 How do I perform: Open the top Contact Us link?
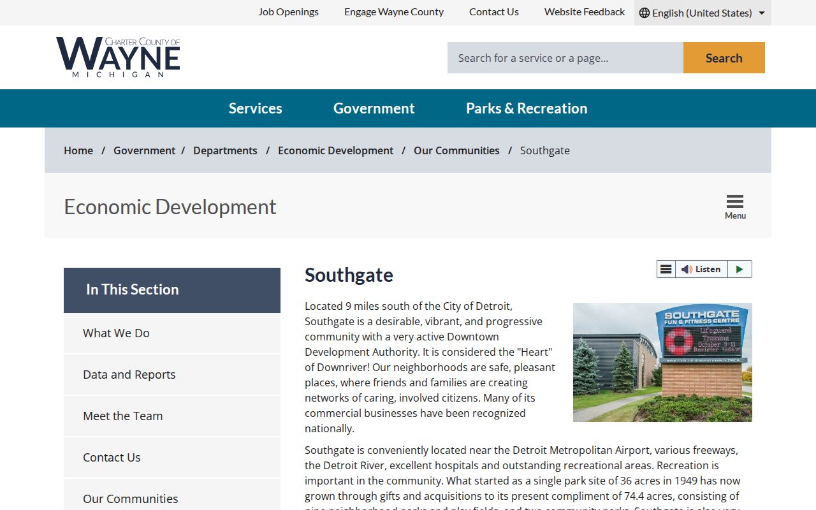(494, 12)
